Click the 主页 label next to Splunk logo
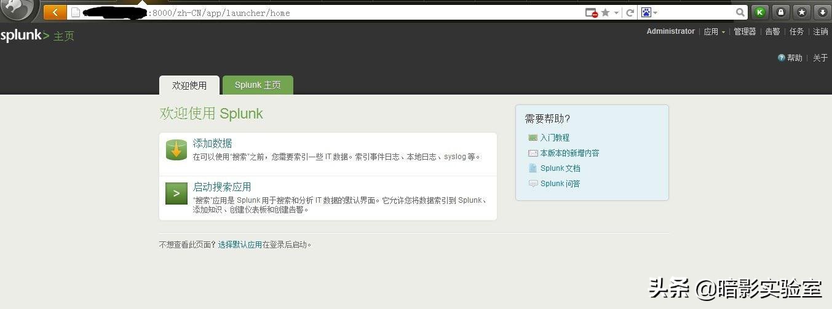832x309 pixels. tap(64, 36)
